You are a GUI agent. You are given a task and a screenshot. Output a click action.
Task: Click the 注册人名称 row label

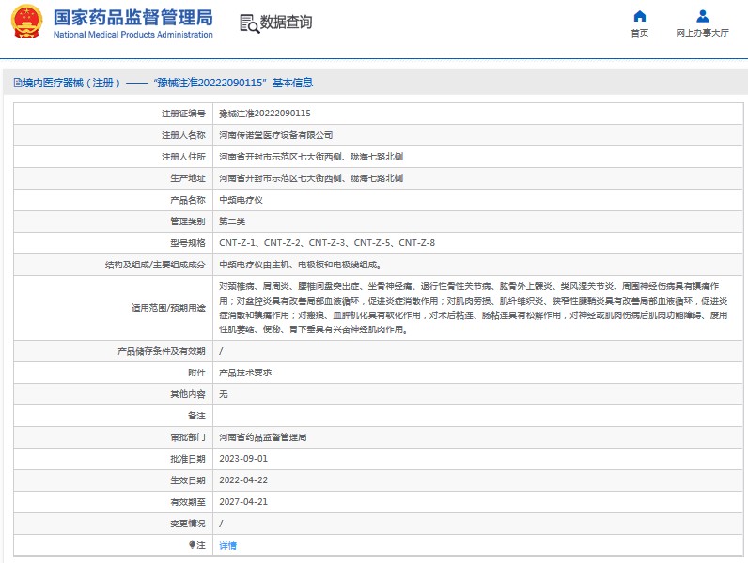tap(183, 135)
